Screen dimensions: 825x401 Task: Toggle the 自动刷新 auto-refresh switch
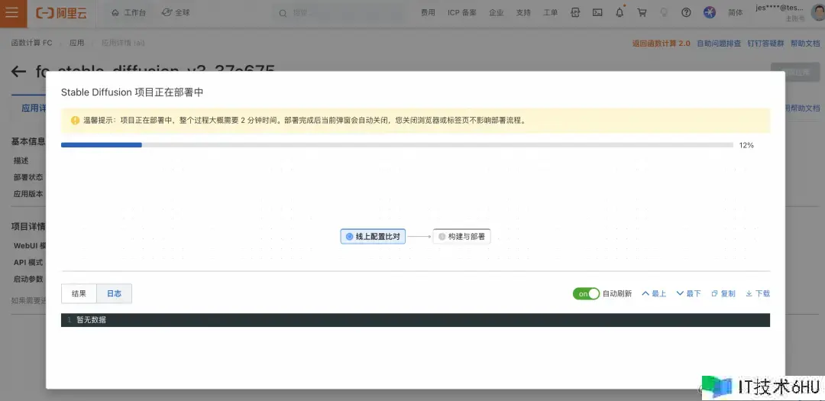tap(586, 293)
